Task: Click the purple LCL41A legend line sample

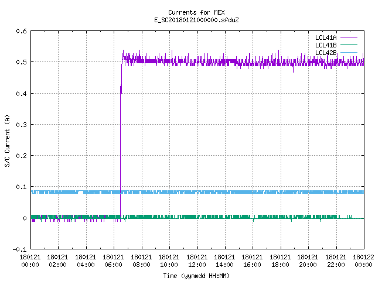Action: [x=349, y=37]
